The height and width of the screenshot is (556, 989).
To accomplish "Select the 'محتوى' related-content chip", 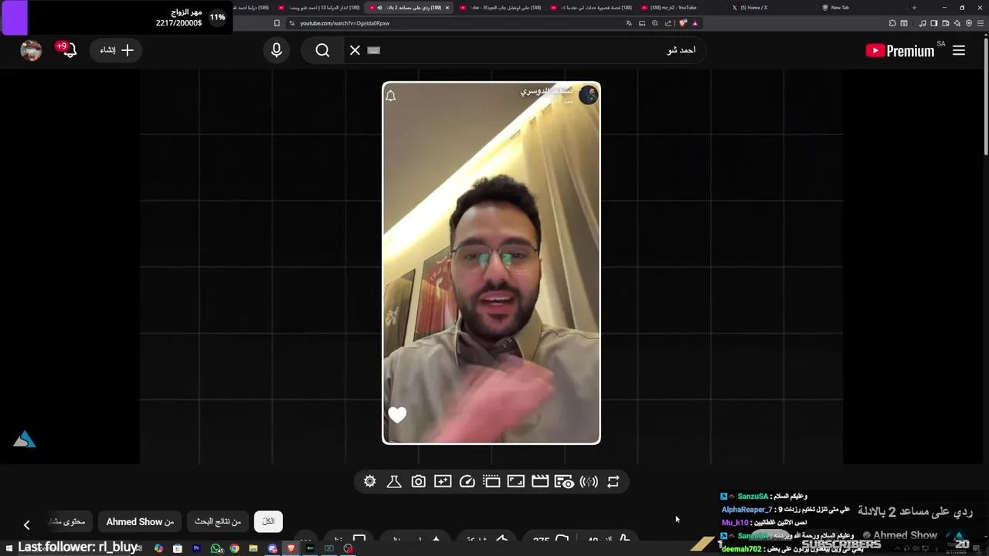I will [69, 522].
